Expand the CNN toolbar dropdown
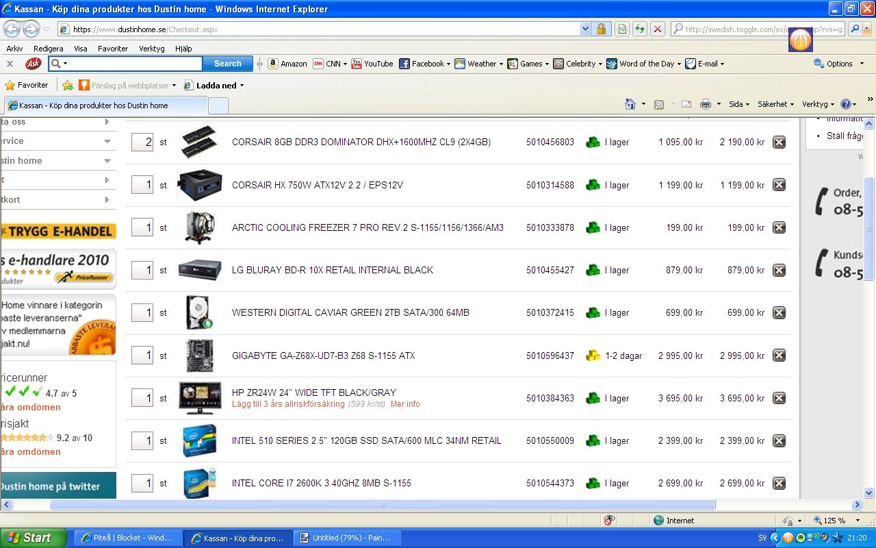This screenshot has width=876, height=548. pyautogui.click(x=345, y=64)
